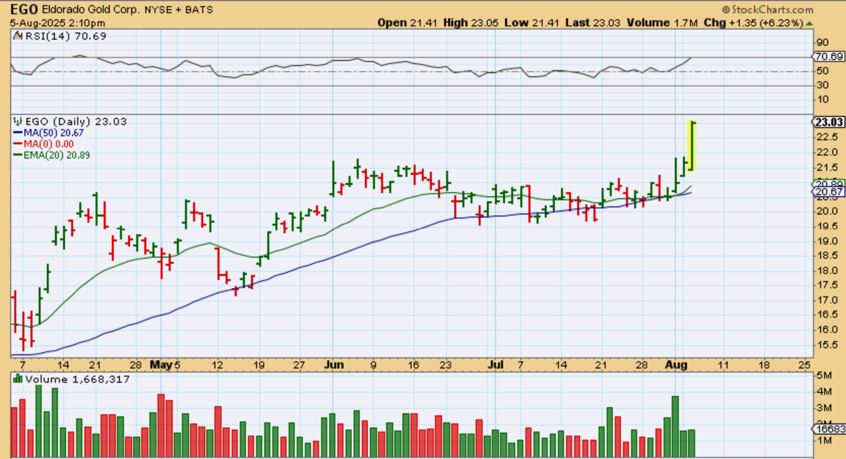Click the 19.5 price axis label

pyautogui.click(x=827, y=226)
